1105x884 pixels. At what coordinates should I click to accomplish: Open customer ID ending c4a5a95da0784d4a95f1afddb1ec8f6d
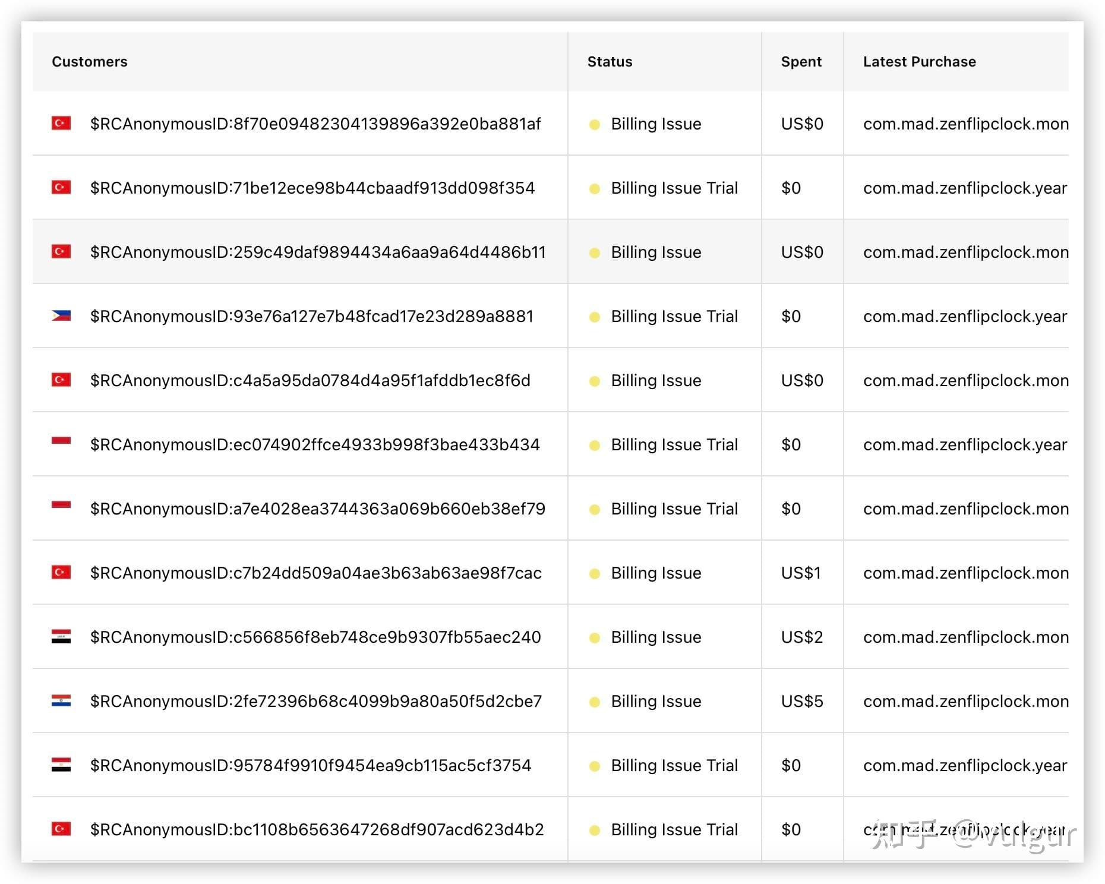tap(310, 380)
